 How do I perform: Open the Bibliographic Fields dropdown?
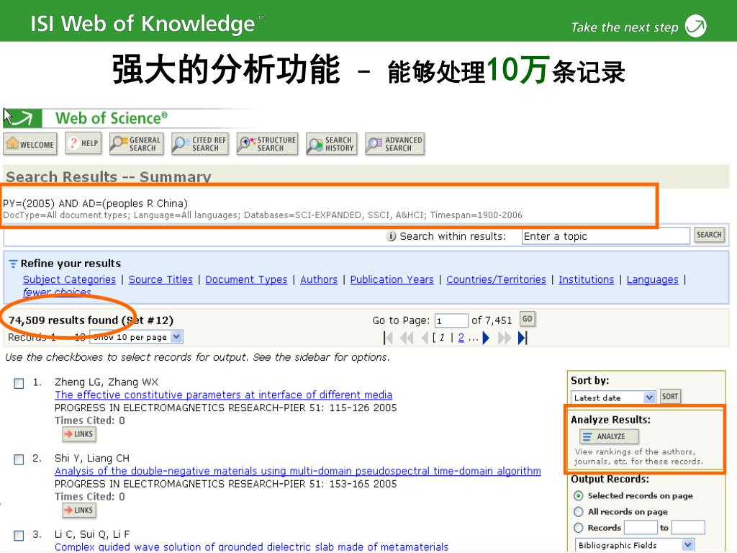635,545
